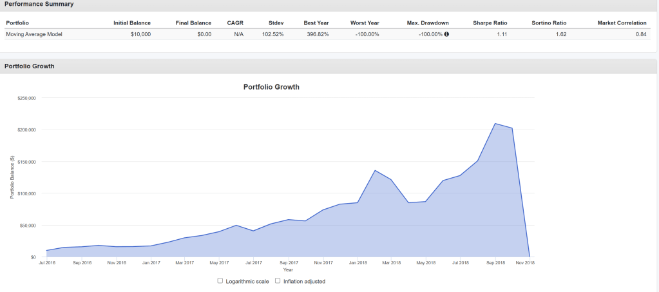
Task: Click the Final Balance column header
Action: (193, 23)
